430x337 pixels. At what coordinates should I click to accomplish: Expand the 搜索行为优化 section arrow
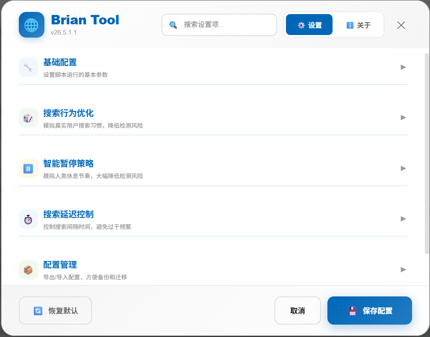click(x=403, y=117)
